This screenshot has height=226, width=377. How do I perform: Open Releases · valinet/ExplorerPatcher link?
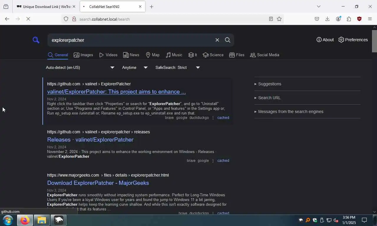point(90,139)
